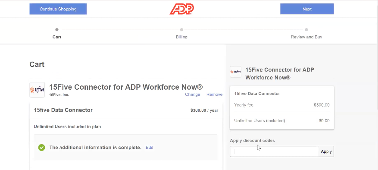The height and width of the screenshot is (170, 378).
Task: Click the ADP logo in header
Action: [x=182, y=9]
